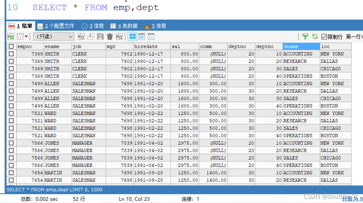Check the WARD row with SALES
Image resolution: width=363 pixels, height=203 pixels.
coord(11,128)
